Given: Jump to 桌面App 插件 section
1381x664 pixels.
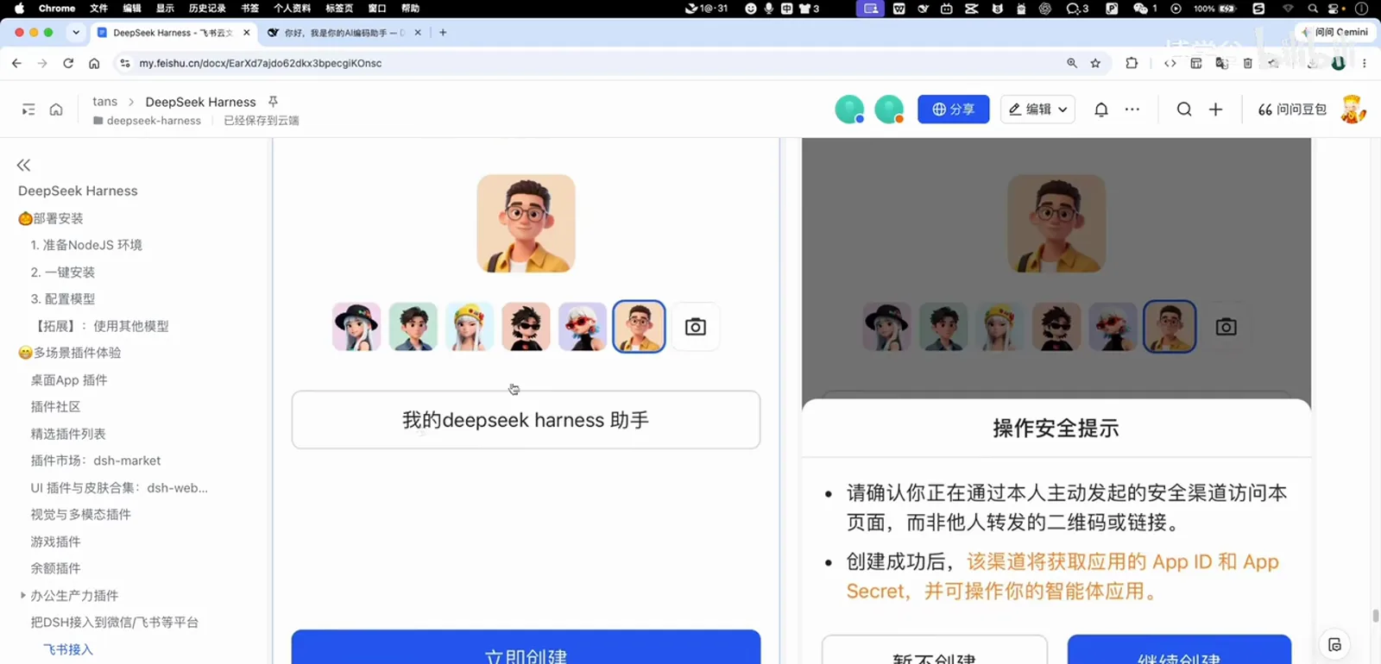Looking at the screenshot, I should coord(69,379).
